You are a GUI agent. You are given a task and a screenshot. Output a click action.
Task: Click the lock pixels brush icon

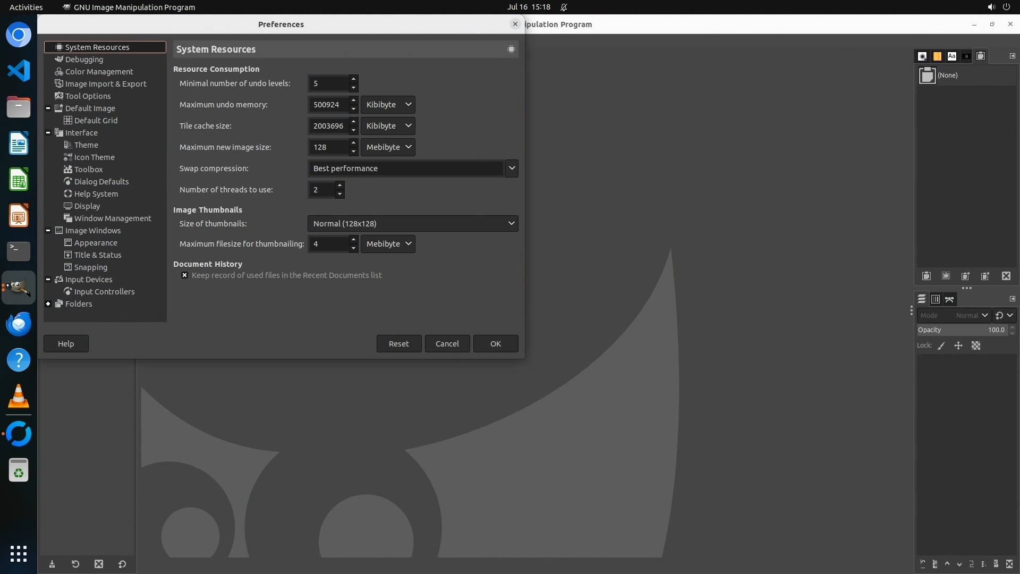pyautogui.click(x=941, y=345)
